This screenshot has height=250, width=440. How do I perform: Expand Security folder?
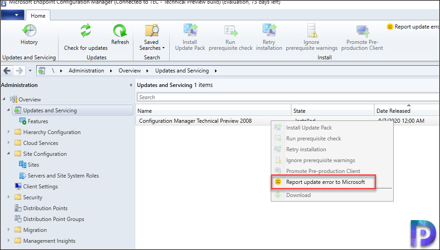[9, 197]
